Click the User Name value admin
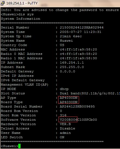Viewport: 120px width, 149px height. pyautogui.click(x=65, y=133)
